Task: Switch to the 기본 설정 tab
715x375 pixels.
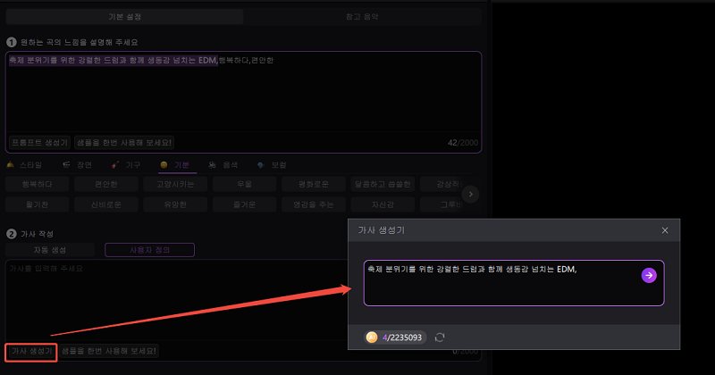Action: pyautogui.click(x=124, y=17)
